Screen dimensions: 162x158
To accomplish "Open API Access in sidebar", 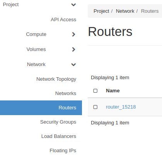I will (63, 20).
